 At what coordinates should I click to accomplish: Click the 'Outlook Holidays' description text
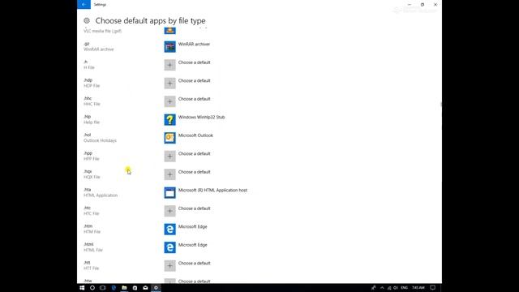[x=100, y=140]
